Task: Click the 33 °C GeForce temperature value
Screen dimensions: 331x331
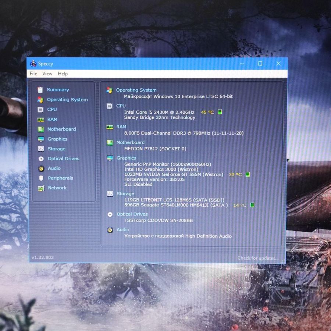Action: [x=235, y=175]
